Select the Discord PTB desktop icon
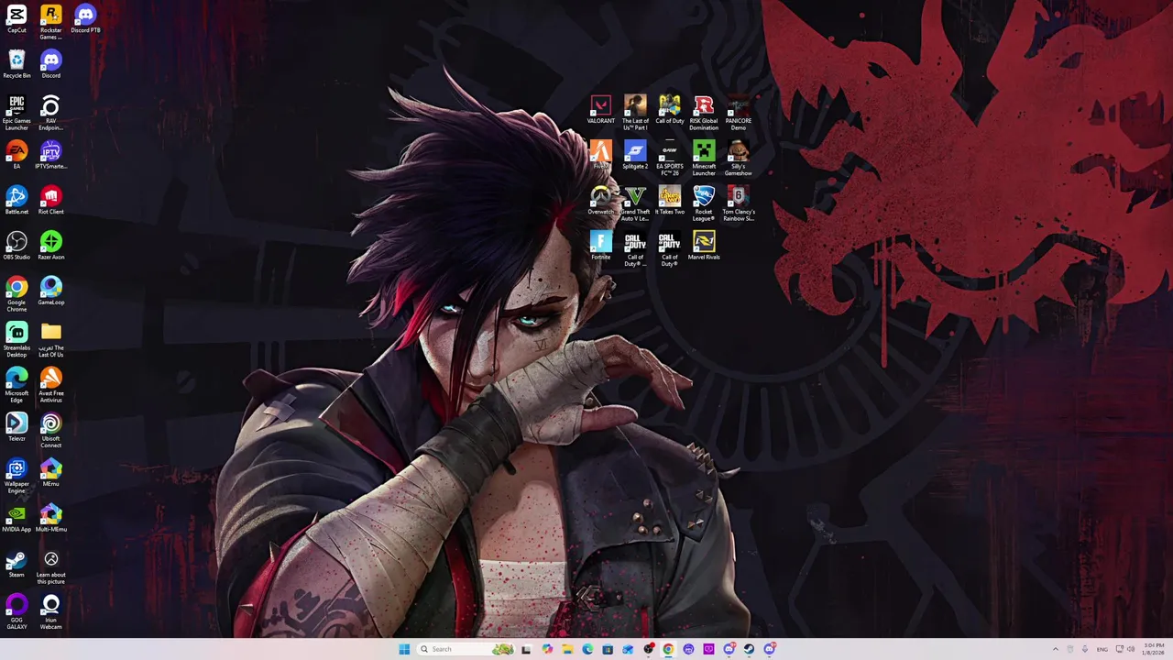The height and width of the screenshot is (660, 1173). coord(85,19)
